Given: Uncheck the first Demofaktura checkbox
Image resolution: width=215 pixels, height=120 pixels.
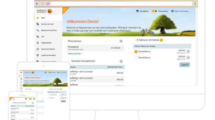Looking at the screenshot, I should coord(136,52).
